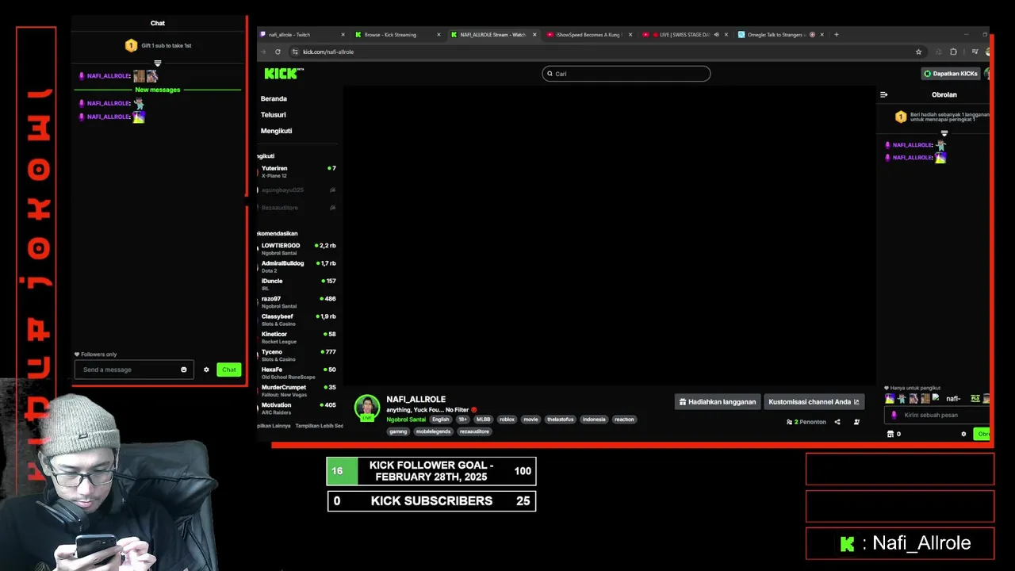Viewport: 1015px width, 571px height.
Task: Click the Dapatkan KICKs button
Action: coord(951,74)
